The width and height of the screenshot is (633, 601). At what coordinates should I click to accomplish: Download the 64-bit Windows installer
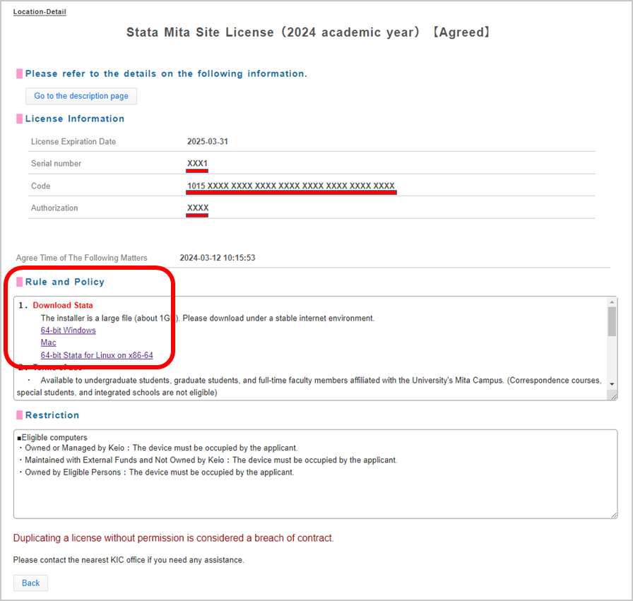tap(69, 331)
